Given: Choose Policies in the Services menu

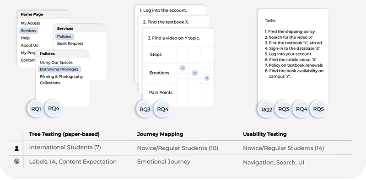Looking at the screenshot, I should click(65, 37).
